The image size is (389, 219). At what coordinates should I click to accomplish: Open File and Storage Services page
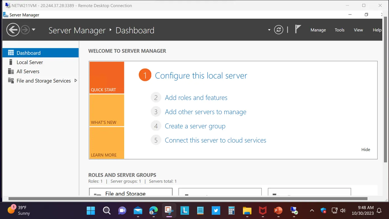pyautogui.click(x=44, y=81)
